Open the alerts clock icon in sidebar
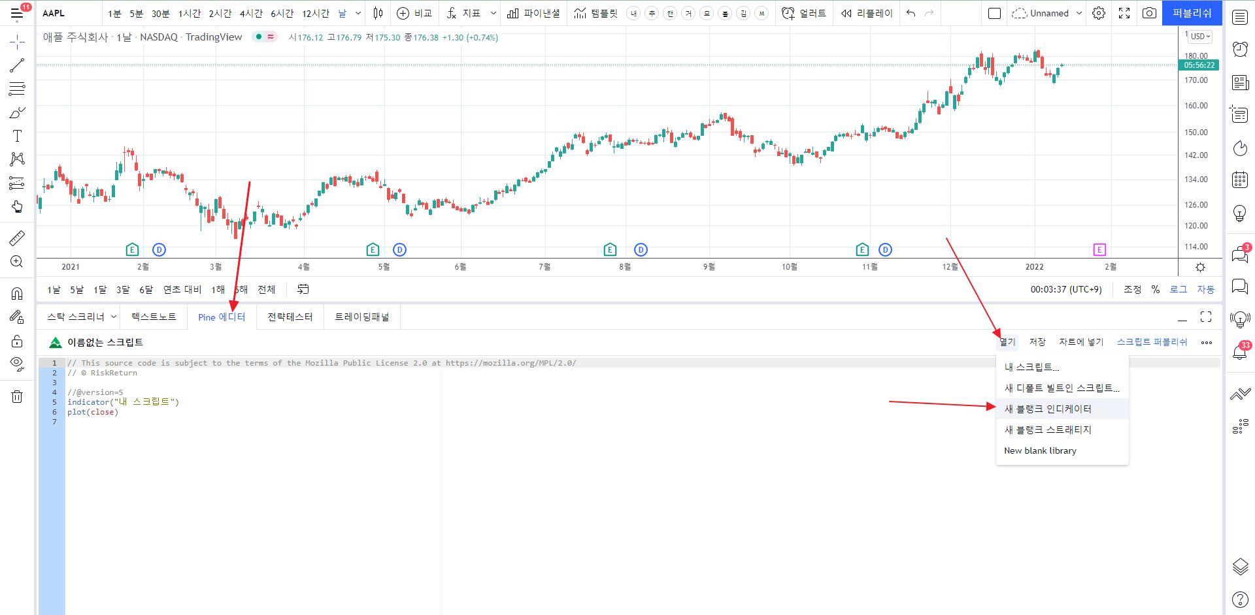Viewport: 1255px width, 615px height. click(x=1240, y=49)
